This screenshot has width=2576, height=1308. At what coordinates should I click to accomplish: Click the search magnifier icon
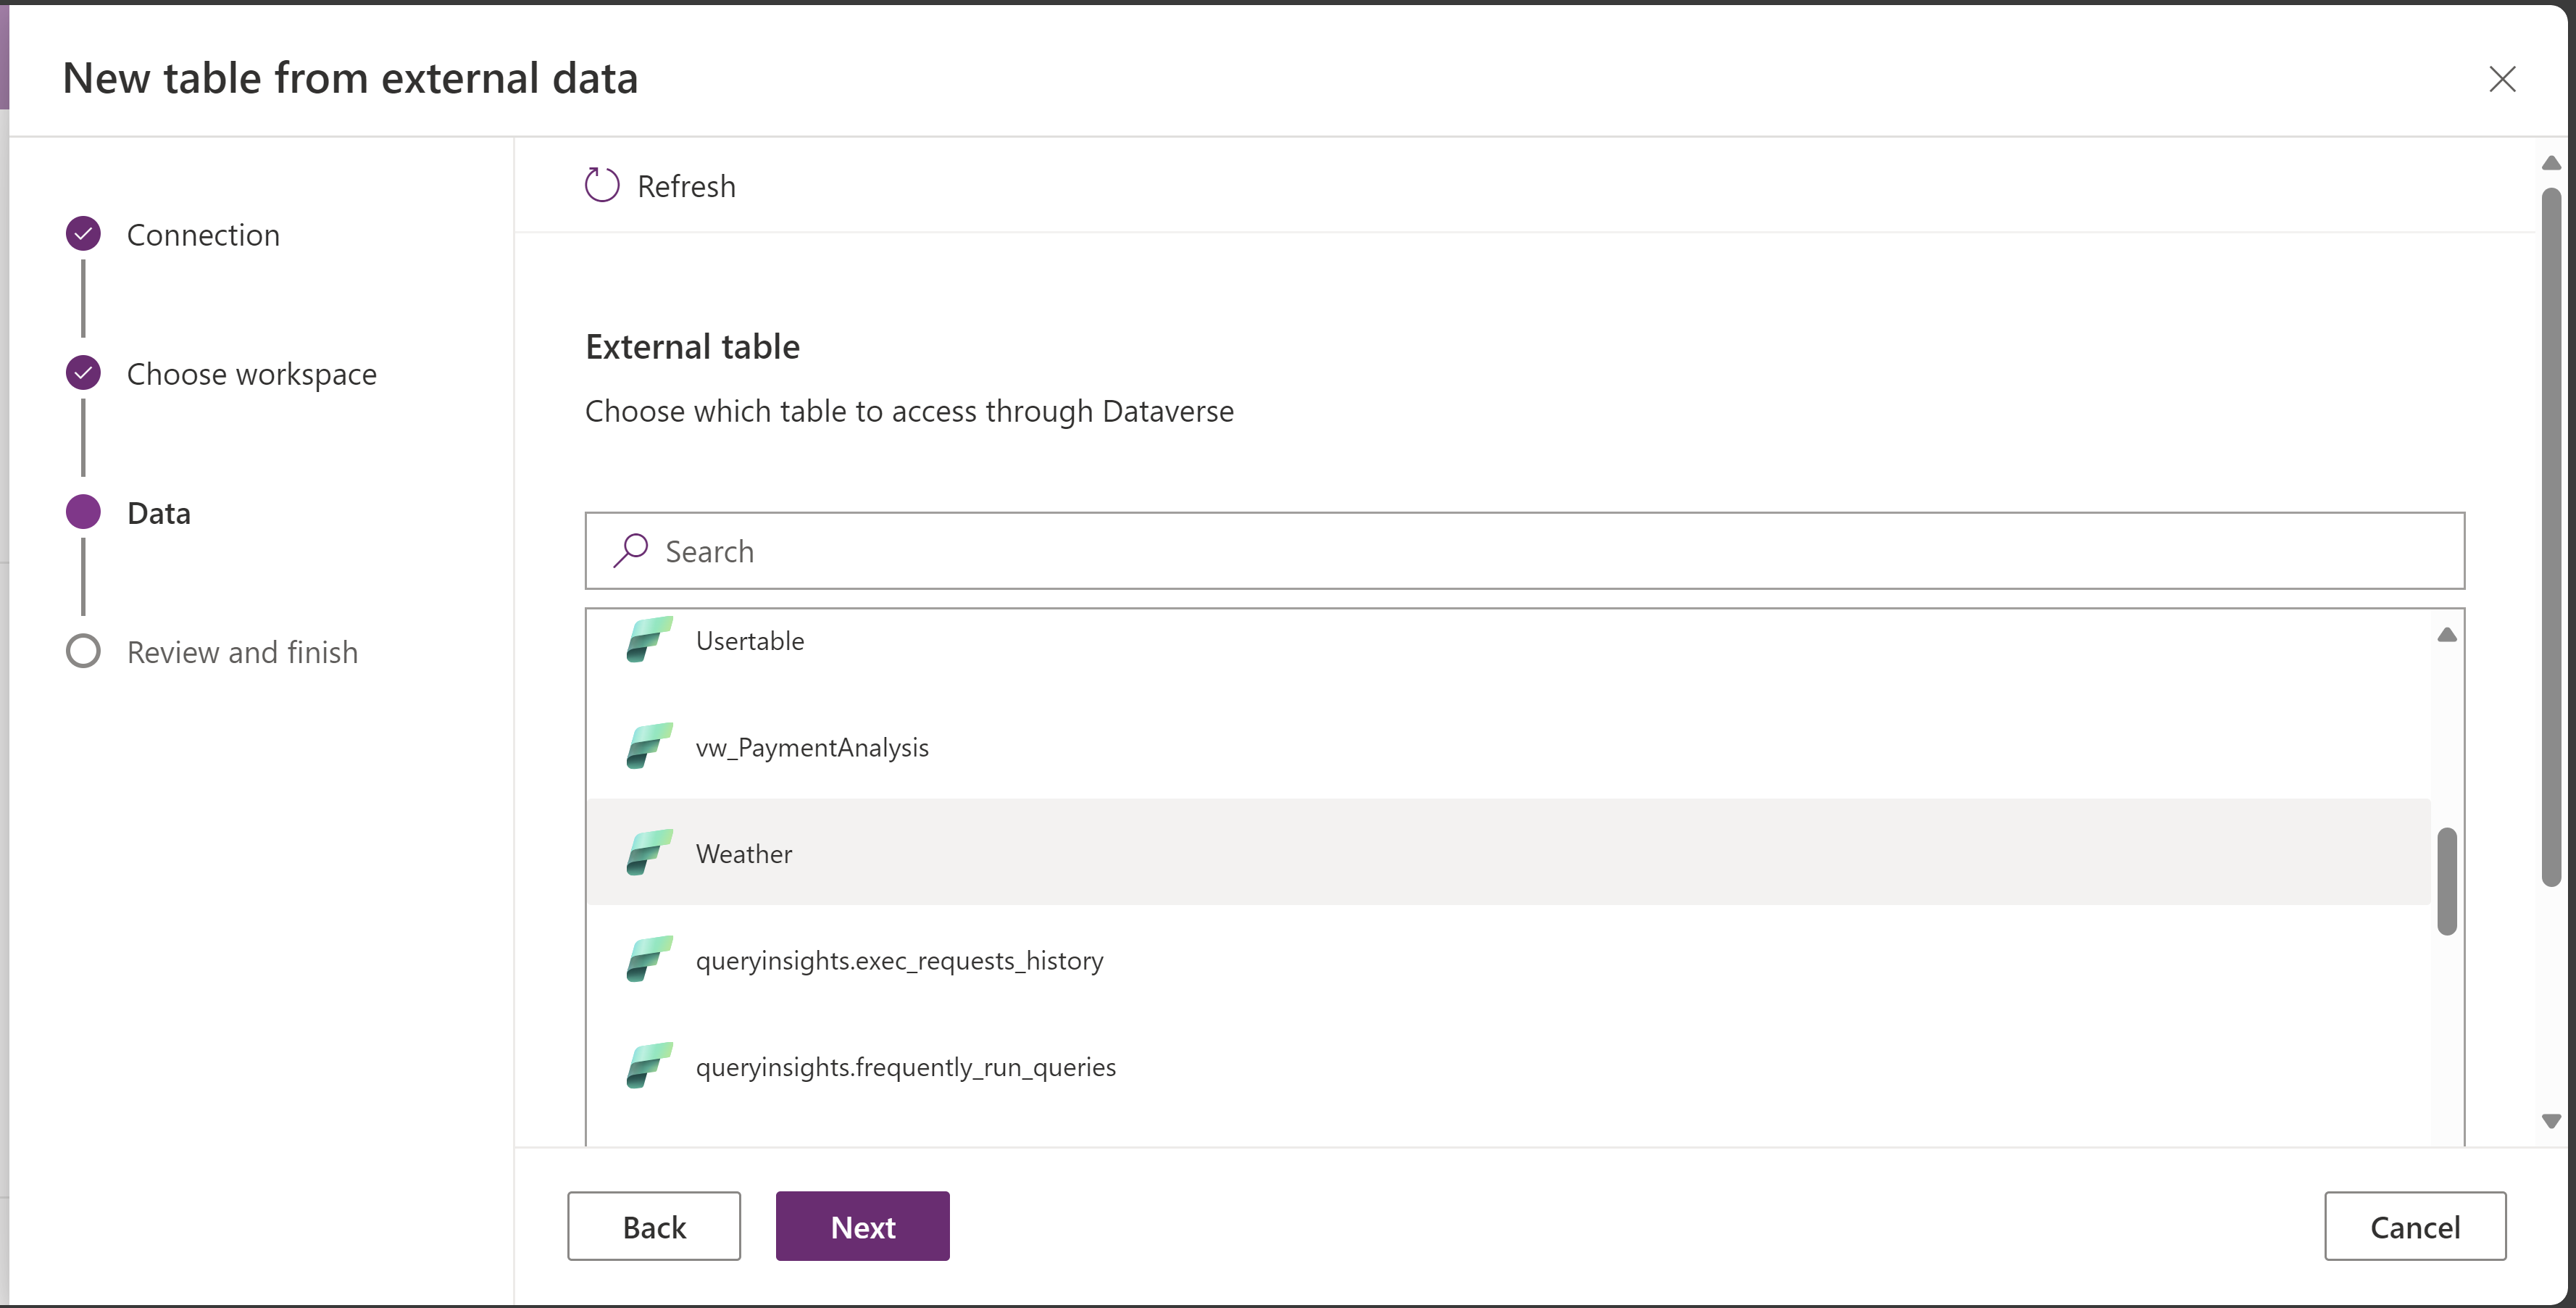(632, 550)
